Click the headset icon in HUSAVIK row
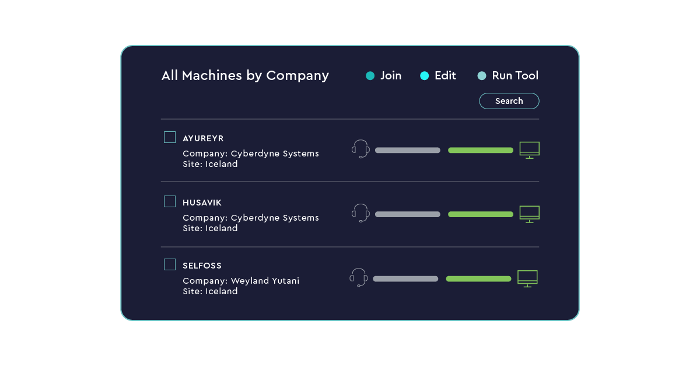This screenshot has width=700, height=366. 361,213
